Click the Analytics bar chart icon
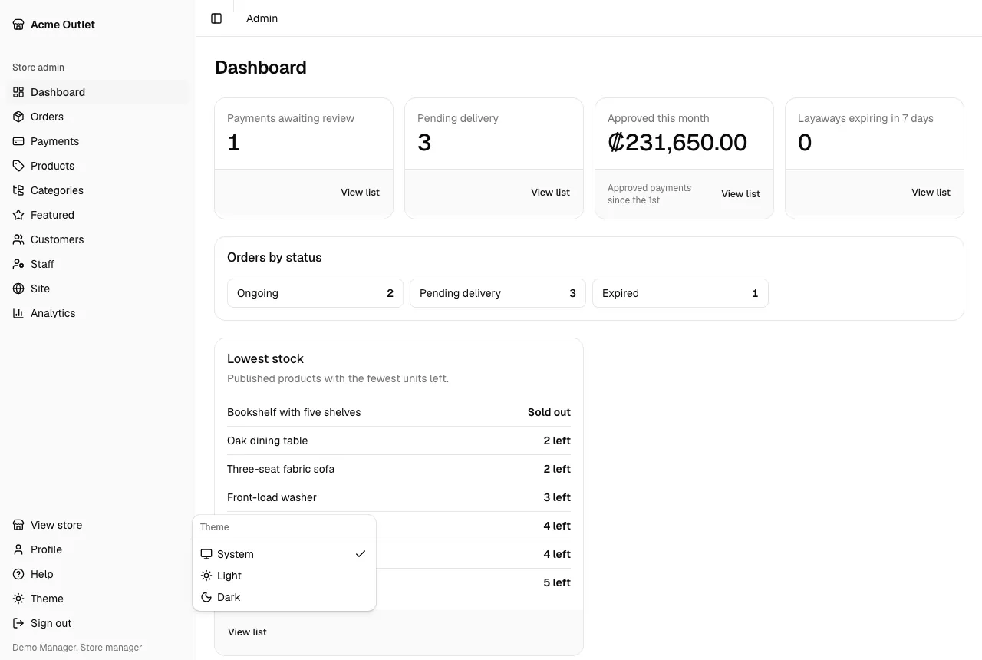 (x=18, y=313)
